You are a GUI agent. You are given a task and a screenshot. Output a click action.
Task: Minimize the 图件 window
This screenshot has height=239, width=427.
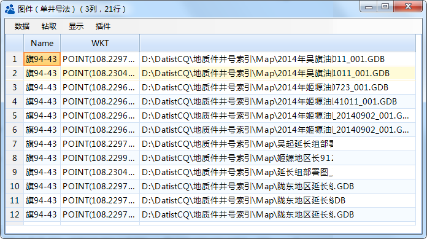tap(369, 7)
